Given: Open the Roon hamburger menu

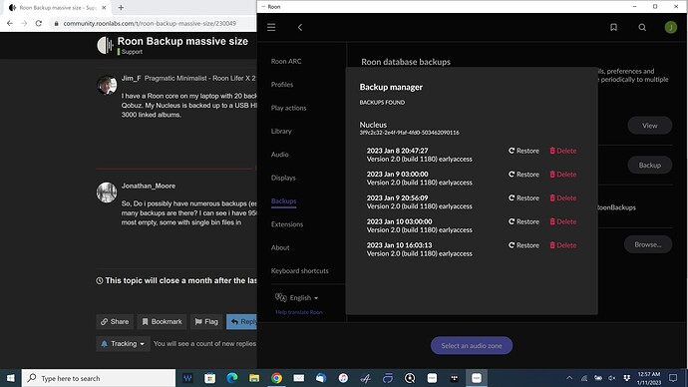Looking at the screenshot, I should [x=271, y=27].
